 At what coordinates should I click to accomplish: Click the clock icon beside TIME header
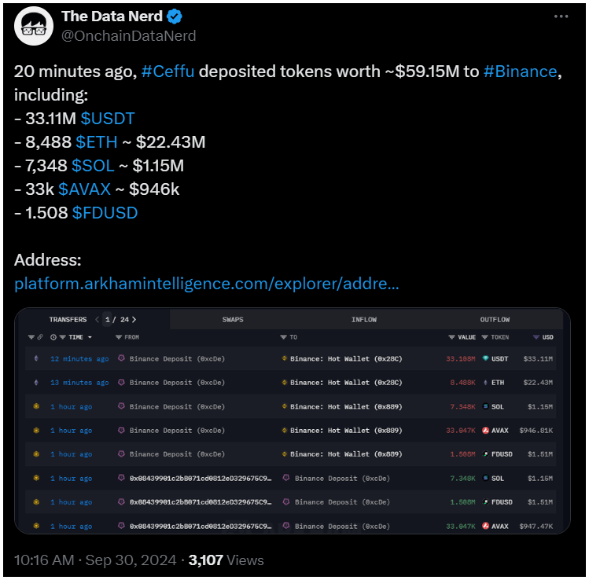[53, 337]
